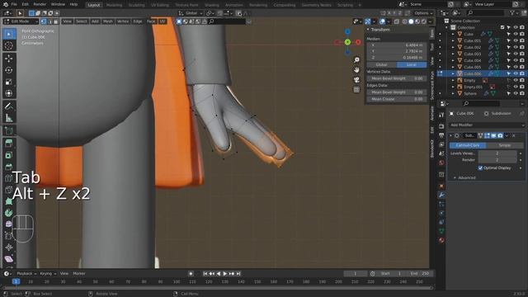The height and width of the screenshot is (297, 528).
Task: Switch shading to solid mode
Action: click(411, 21)
